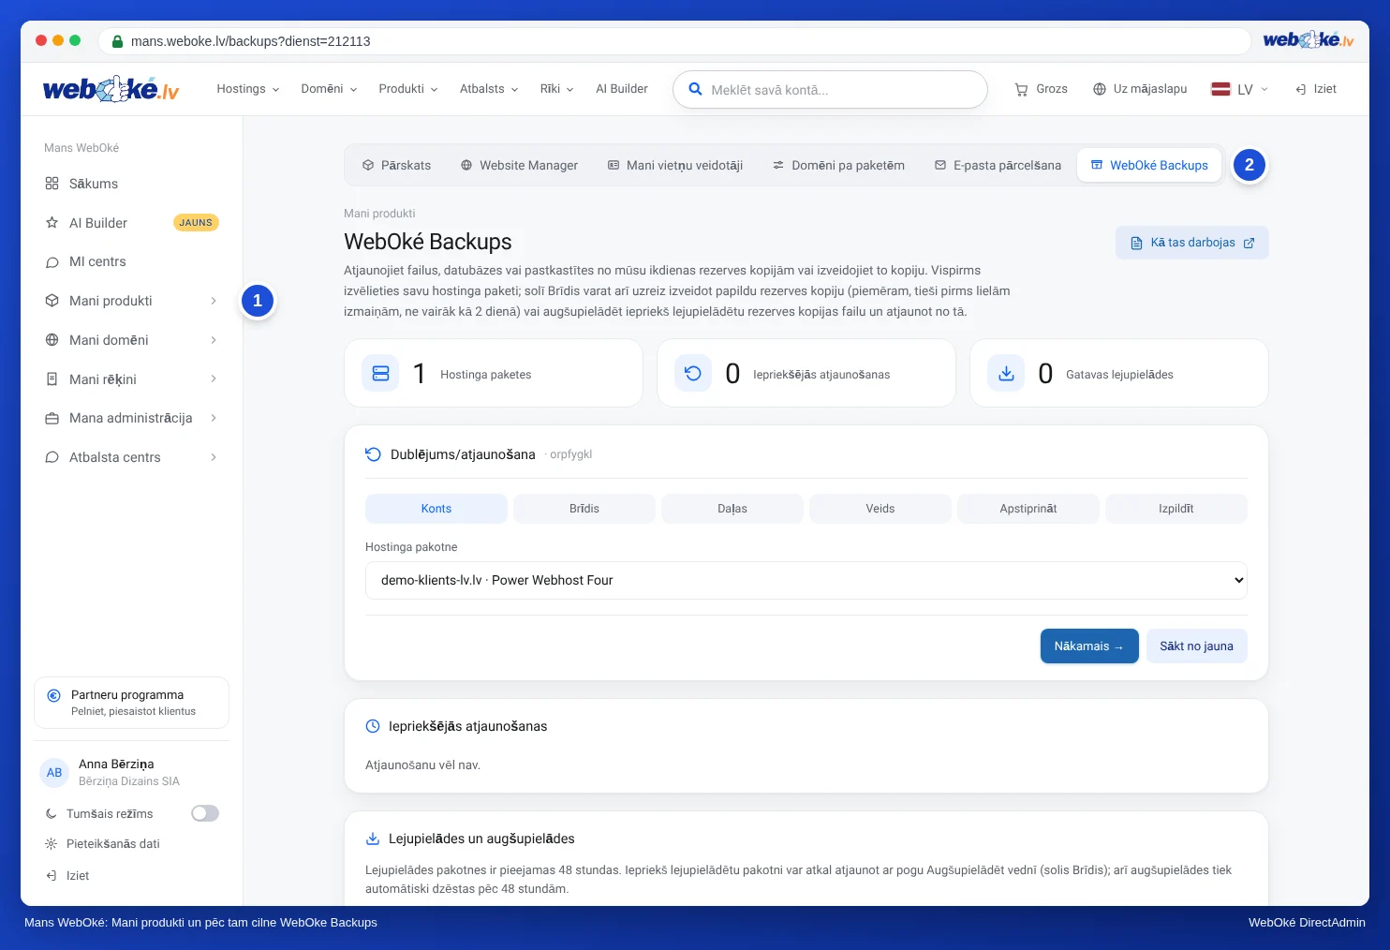Open the Domēni dropdown menu

pos(329,89)
